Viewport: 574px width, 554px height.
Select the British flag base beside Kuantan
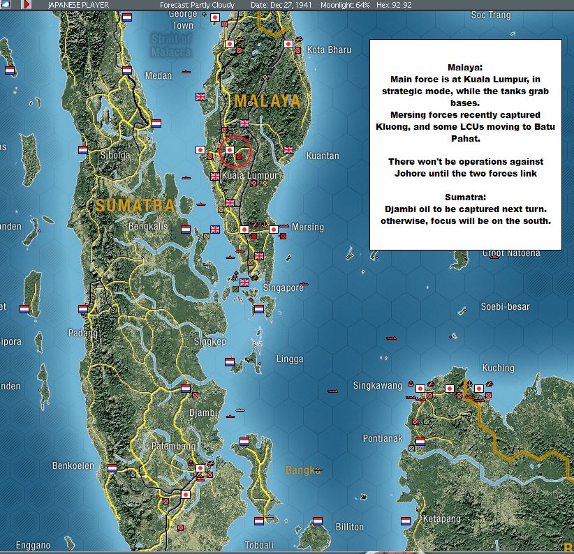click(x=288, y=149)
